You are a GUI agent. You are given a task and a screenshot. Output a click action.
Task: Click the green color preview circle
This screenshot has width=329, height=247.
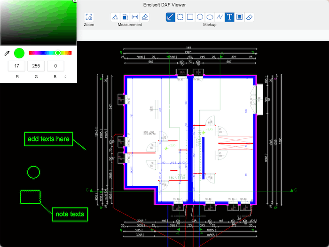(x=19, y=53)
